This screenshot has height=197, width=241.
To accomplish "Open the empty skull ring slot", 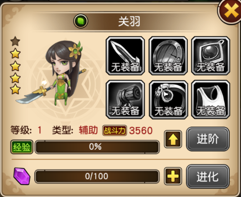I will pyautogui.click(x=168, y=100).
